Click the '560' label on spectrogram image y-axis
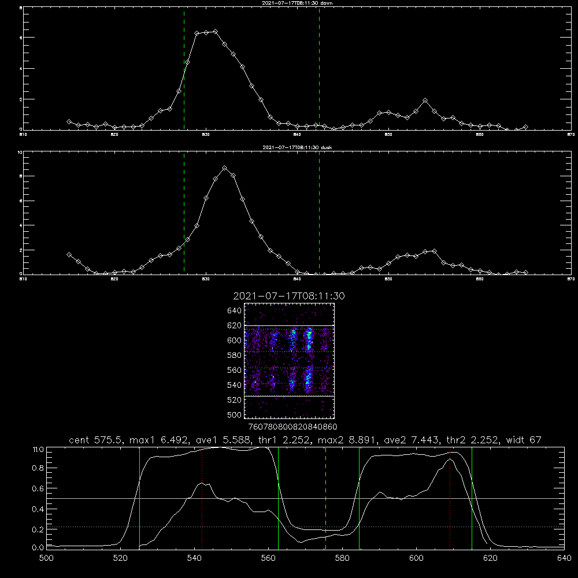 coord(234,370)
